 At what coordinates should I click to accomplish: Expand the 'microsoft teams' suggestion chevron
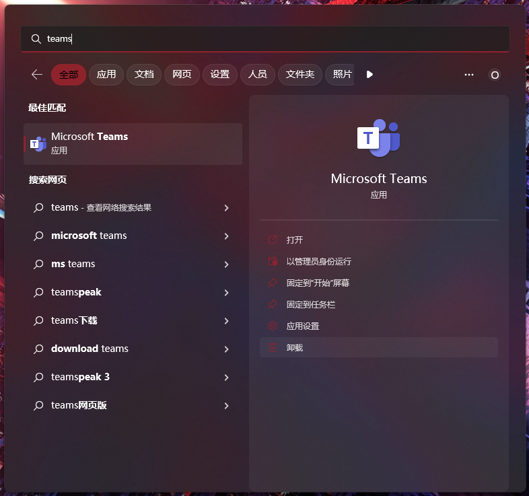click(x=226, y=236)
